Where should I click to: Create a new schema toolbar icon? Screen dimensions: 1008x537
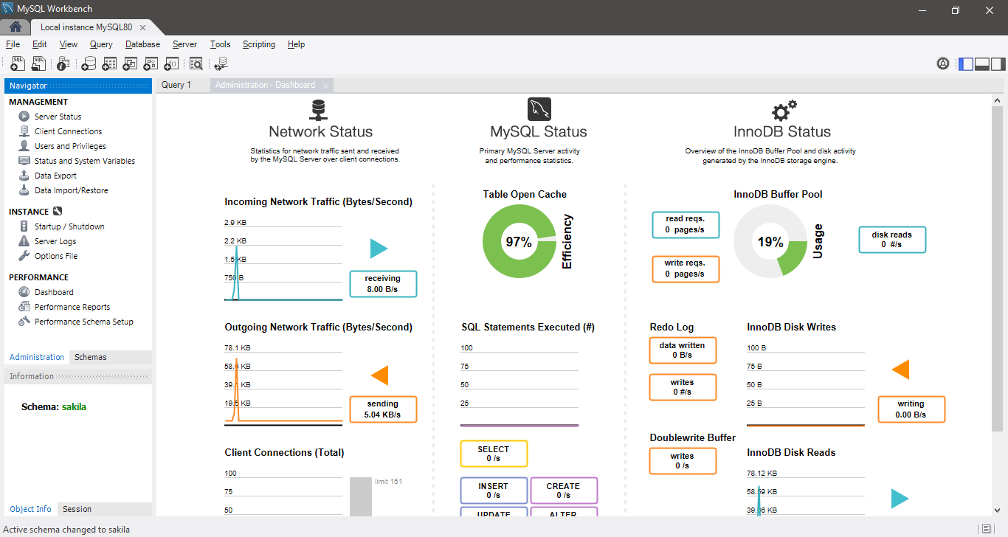(89, 63)
